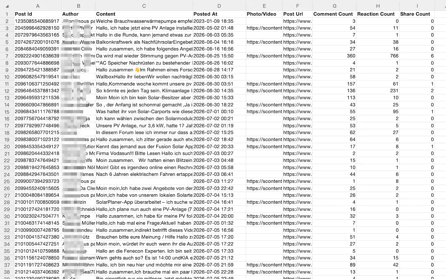Select reaction count cell 231
This screenshot has height=279, width=446.
(x=378, y=91)
